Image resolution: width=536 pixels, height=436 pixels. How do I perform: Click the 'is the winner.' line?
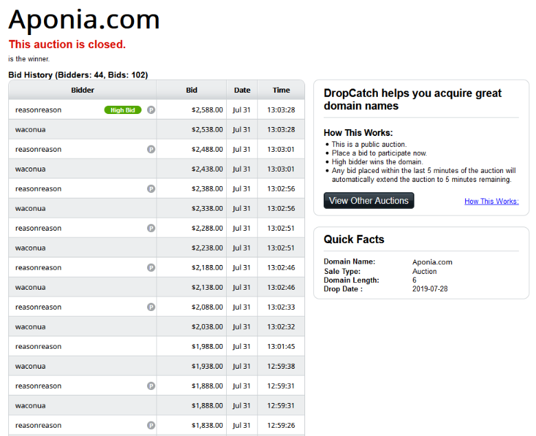click(29, 59)
